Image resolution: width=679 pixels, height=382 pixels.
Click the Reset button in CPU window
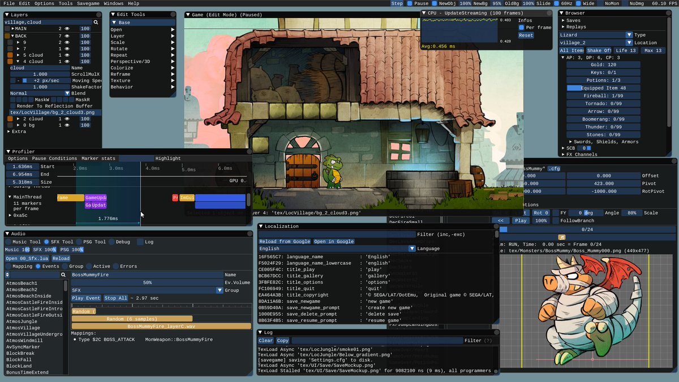click(526, 35)
